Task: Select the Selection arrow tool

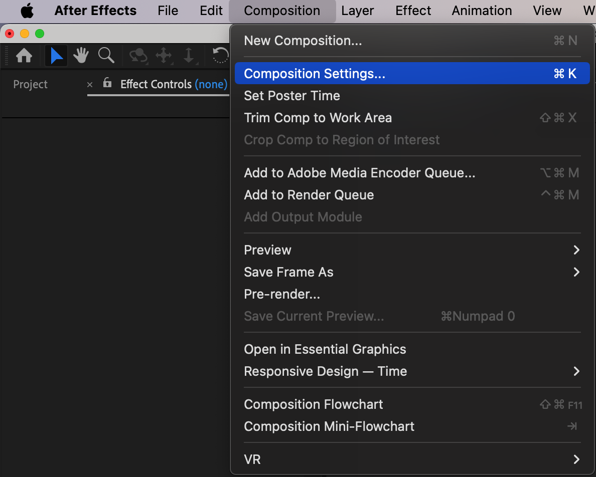Action: 56,56
